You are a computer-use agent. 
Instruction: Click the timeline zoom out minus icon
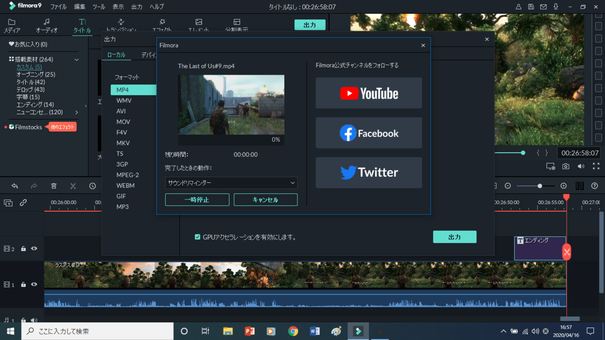(508, 186)
